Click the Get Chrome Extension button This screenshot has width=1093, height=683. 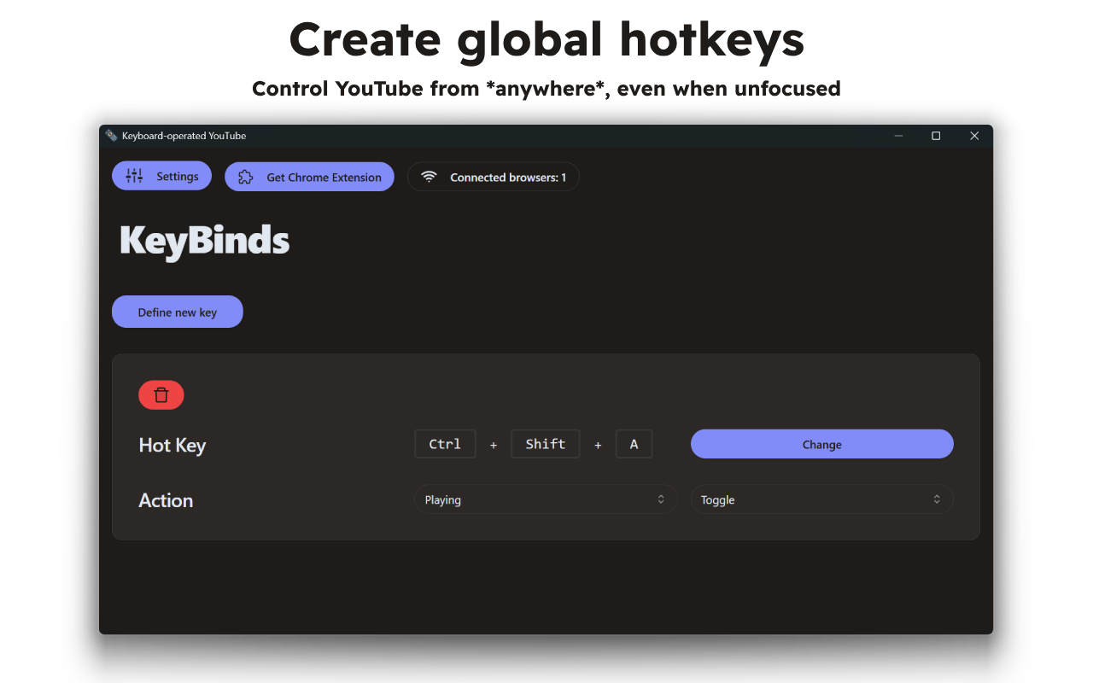pyautogui.click(x=309, y=177)
